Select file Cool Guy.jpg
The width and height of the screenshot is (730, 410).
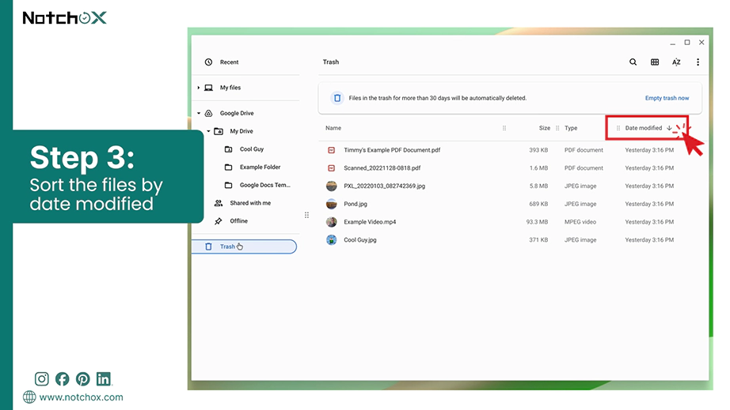pos(360,239)
